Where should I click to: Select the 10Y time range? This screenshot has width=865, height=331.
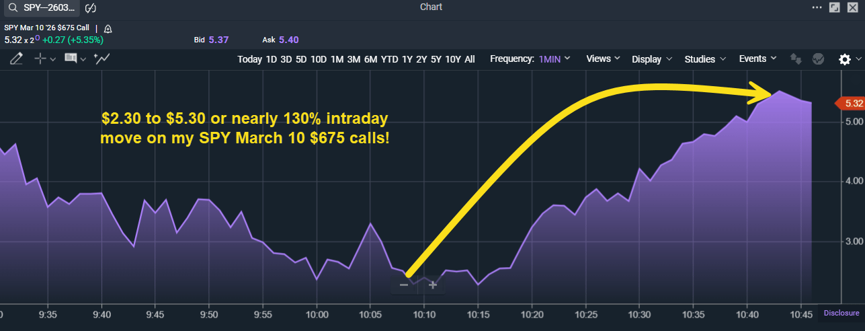click(x=453, y=59)
